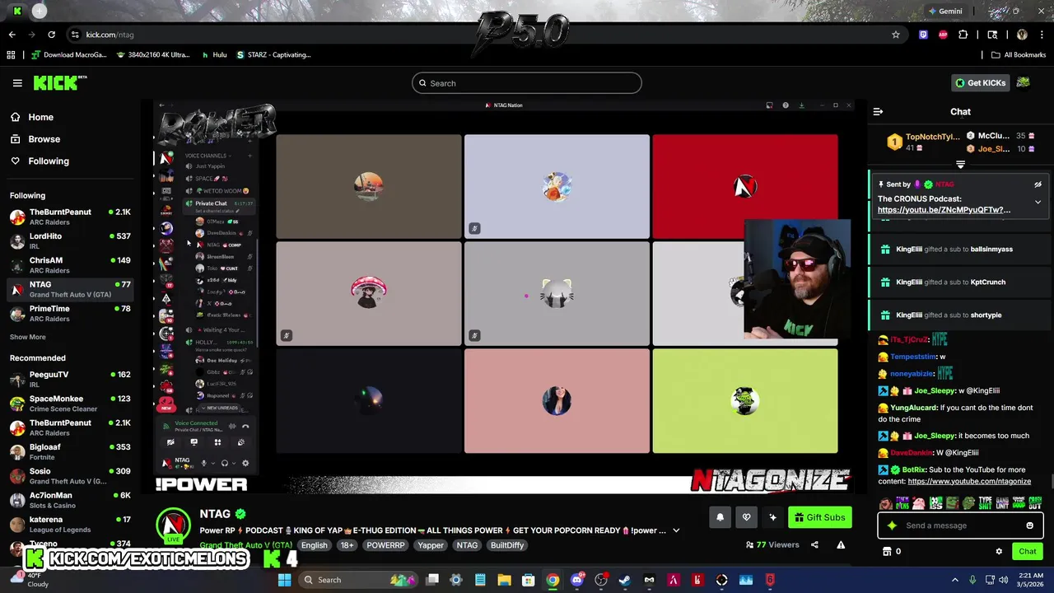The image size is (1054, 593).
Task: Open ChrisAM channel in sidebar
Action: [x=70, y=265]
